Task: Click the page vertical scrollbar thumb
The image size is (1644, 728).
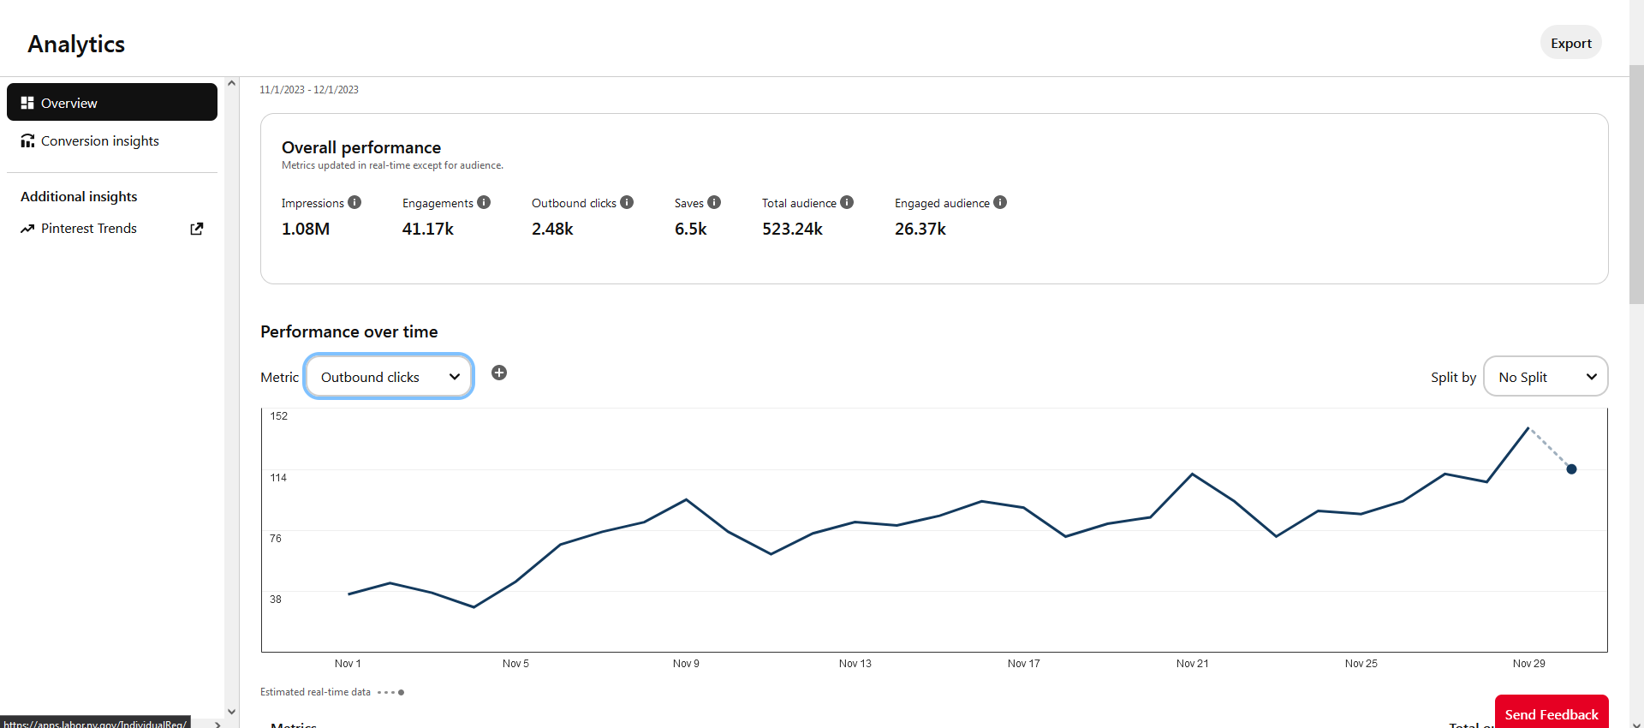Action: [1636, 184]
